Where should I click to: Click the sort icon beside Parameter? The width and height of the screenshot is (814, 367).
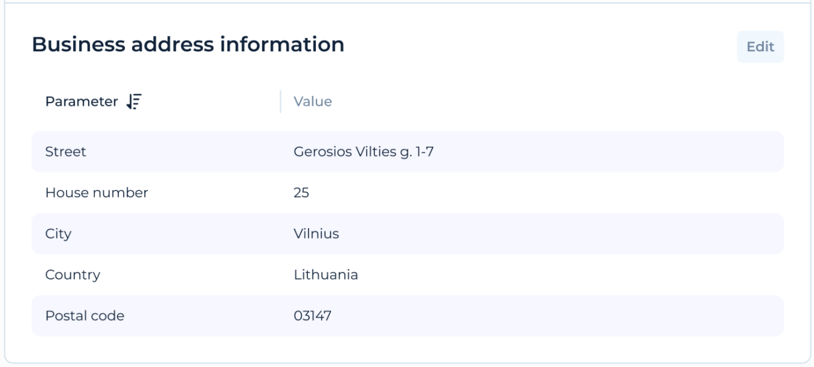pos(134,102)
